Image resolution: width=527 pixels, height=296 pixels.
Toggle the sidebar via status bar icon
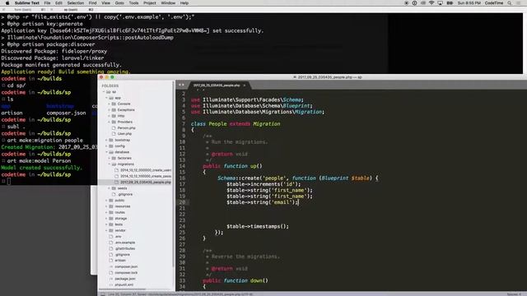click(102, 294)
